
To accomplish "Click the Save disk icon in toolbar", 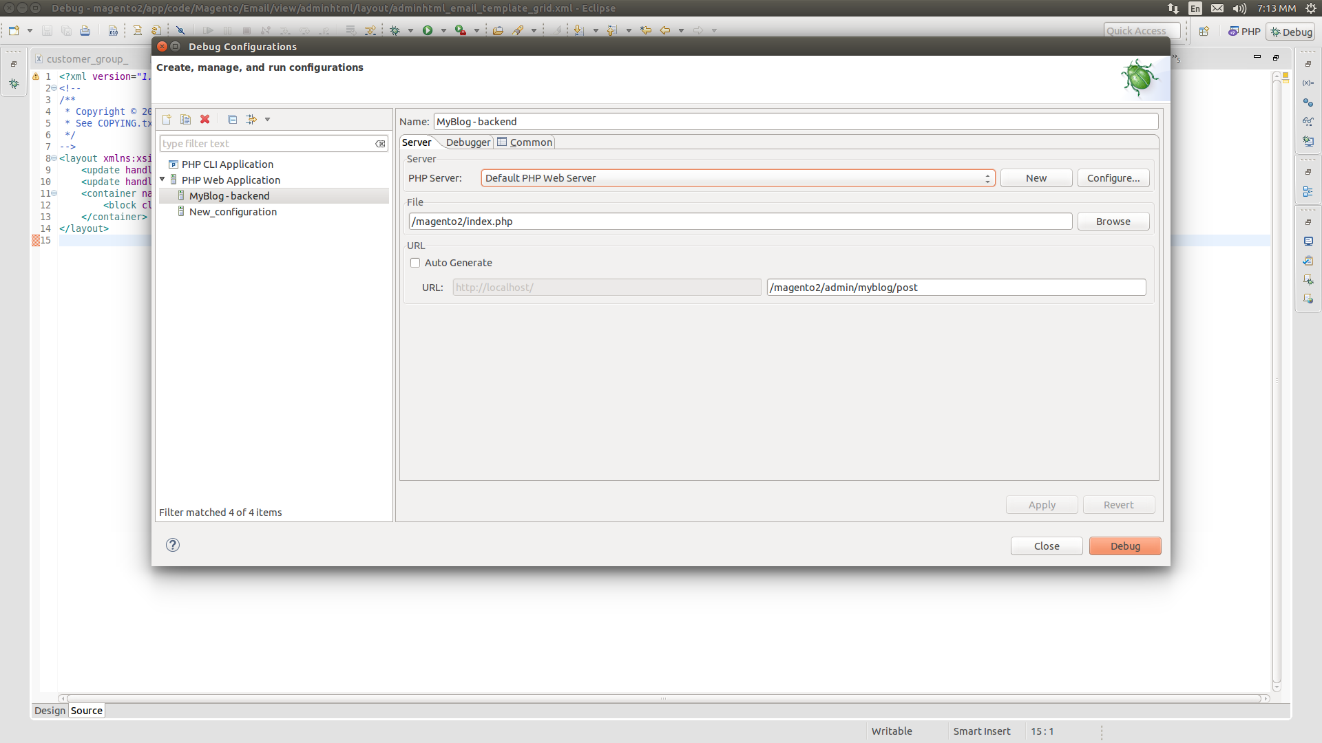I will tap(47, 30).
